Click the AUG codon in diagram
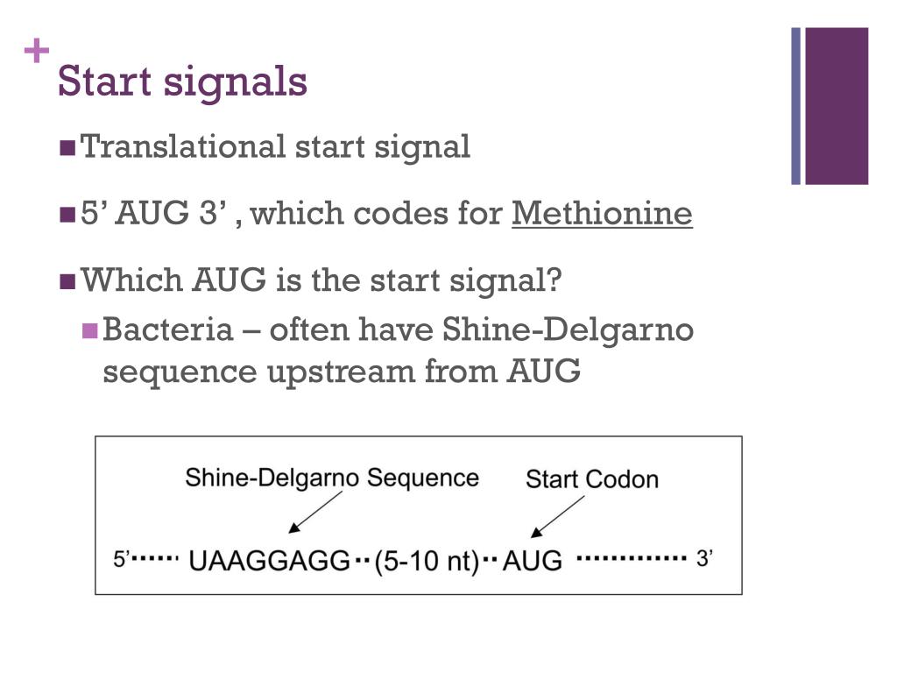This screenshot has width=897, height=673. click(x=533, y=561)
